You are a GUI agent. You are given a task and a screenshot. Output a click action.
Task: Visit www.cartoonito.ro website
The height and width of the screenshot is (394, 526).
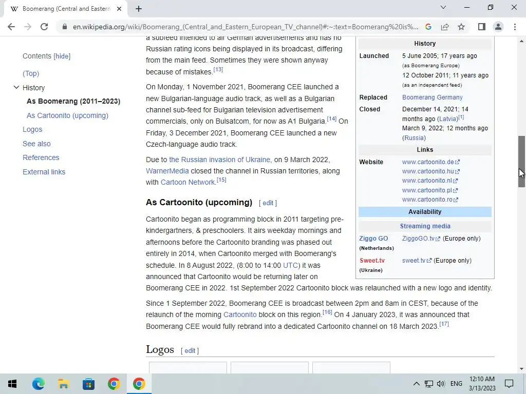pyautogui.click(x=430, y=200)
